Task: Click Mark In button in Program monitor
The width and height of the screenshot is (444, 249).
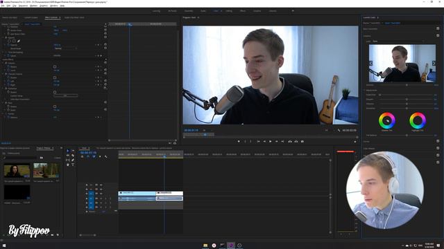Action: click(245, 141)
